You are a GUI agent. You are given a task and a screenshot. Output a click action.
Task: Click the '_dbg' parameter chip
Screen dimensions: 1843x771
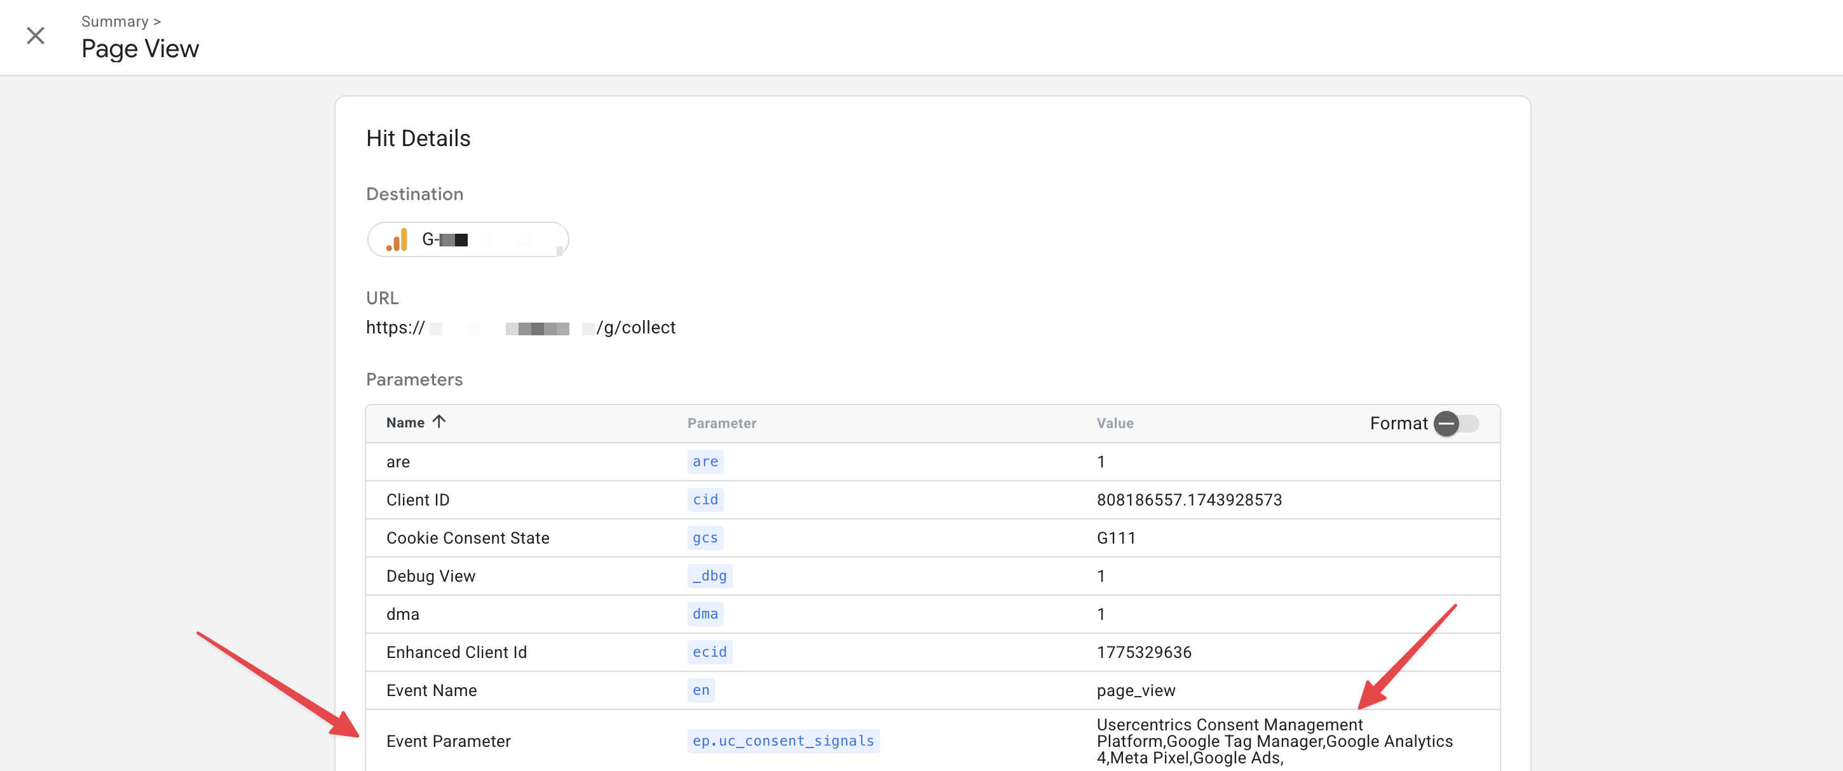coord(709,575)
